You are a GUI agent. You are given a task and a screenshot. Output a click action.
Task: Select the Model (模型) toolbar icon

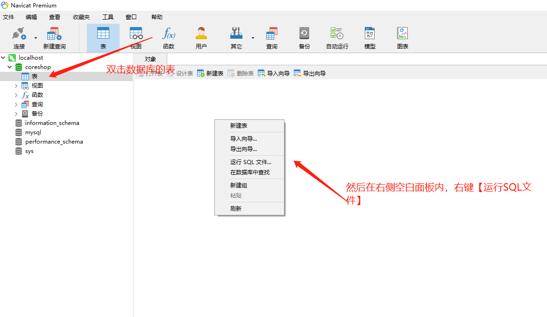coord(369,34)
